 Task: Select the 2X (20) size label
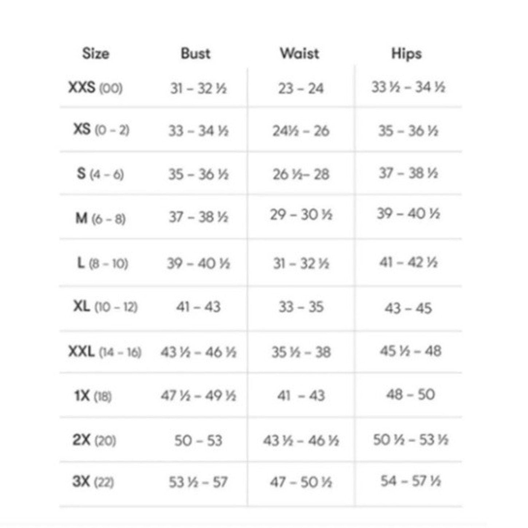(94, 440)
